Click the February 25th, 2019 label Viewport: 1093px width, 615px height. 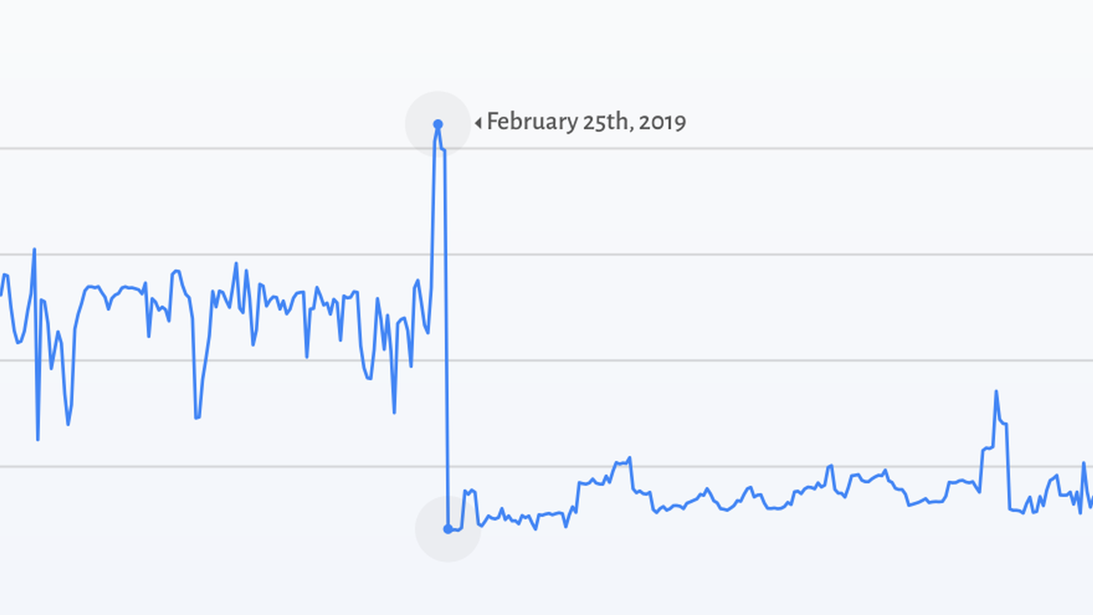coord(586,122)
